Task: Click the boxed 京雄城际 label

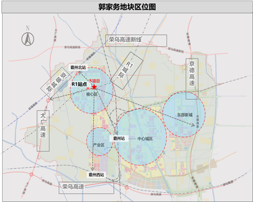Action: click(56, 83)
